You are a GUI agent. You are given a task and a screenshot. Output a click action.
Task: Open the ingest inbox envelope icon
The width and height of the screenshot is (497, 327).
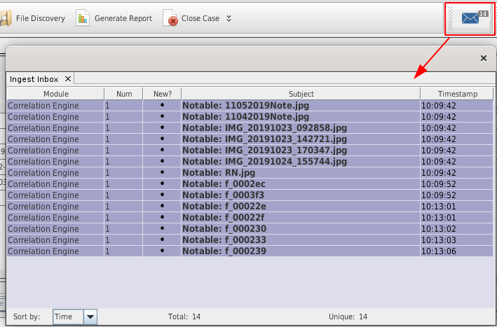pyautogui.click(x=470, y=18)
